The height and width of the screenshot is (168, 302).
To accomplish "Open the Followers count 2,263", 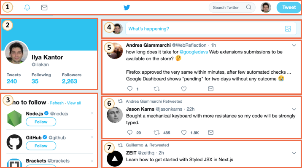I will [x=69, y=81].
